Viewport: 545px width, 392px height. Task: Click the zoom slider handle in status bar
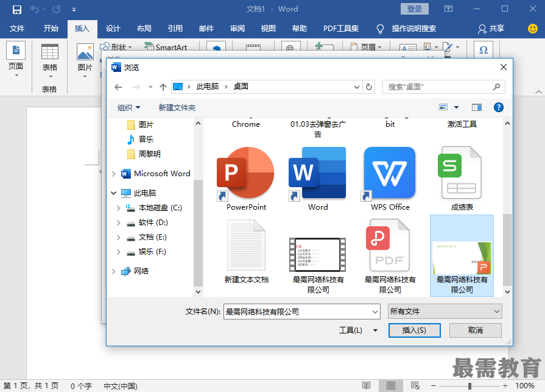tap(469, 386)
